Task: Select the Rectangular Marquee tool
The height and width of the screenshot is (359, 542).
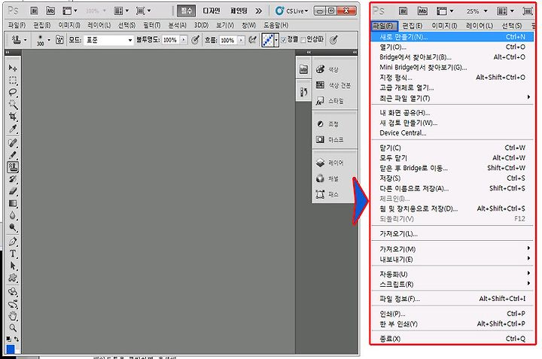Action: pos(13,81)
